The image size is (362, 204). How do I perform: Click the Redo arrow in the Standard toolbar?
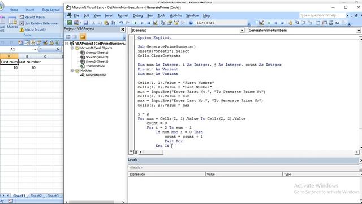coord(127,23)
